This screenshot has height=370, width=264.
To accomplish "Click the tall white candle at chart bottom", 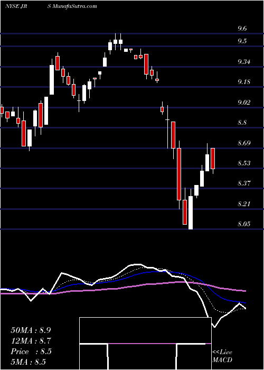I will (x=191, y=212).
